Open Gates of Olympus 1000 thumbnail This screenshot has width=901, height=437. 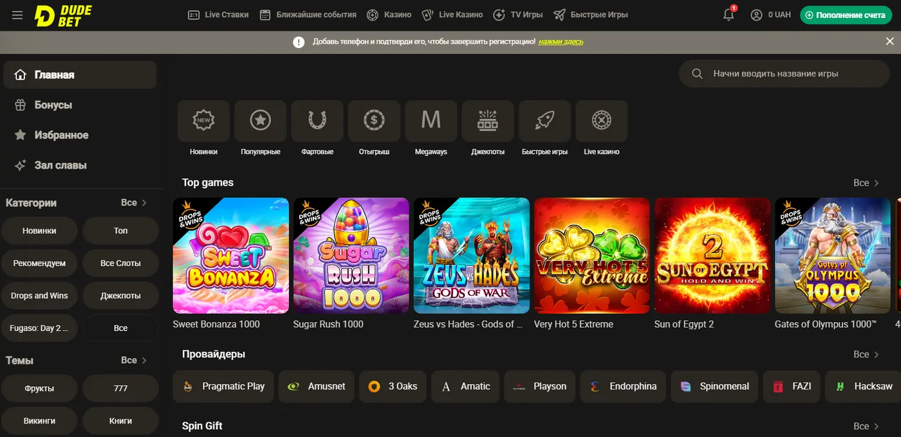pyautogui.click(x=833, y=255)
